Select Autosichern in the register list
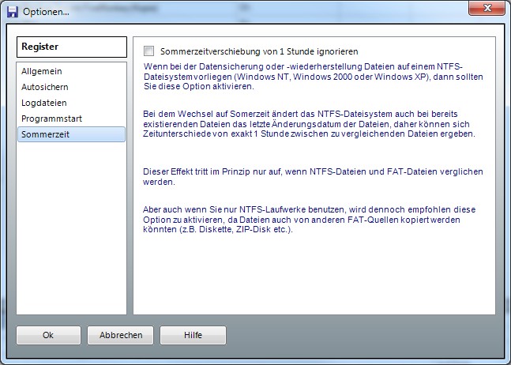This screenshot has width=511, height=365. click(x=44, y=87)
